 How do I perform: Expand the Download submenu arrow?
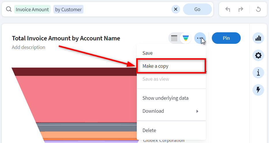point(197,111)
